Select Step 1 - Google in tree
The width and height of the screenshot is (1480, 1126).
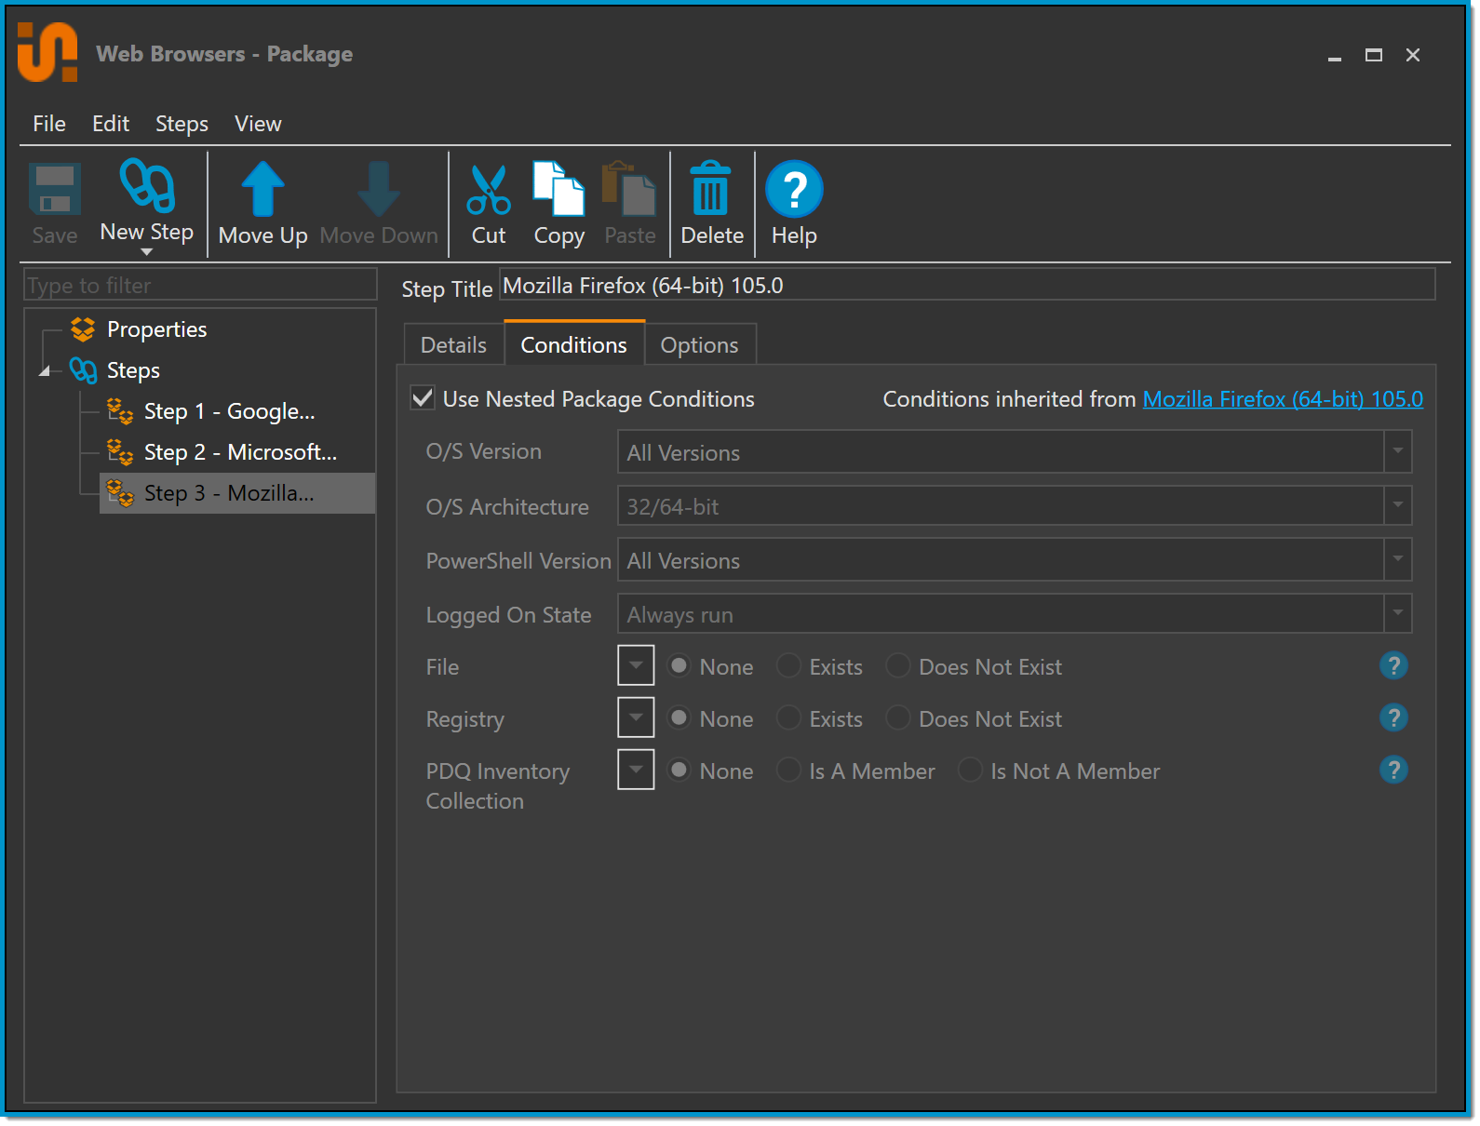[229, 411]
